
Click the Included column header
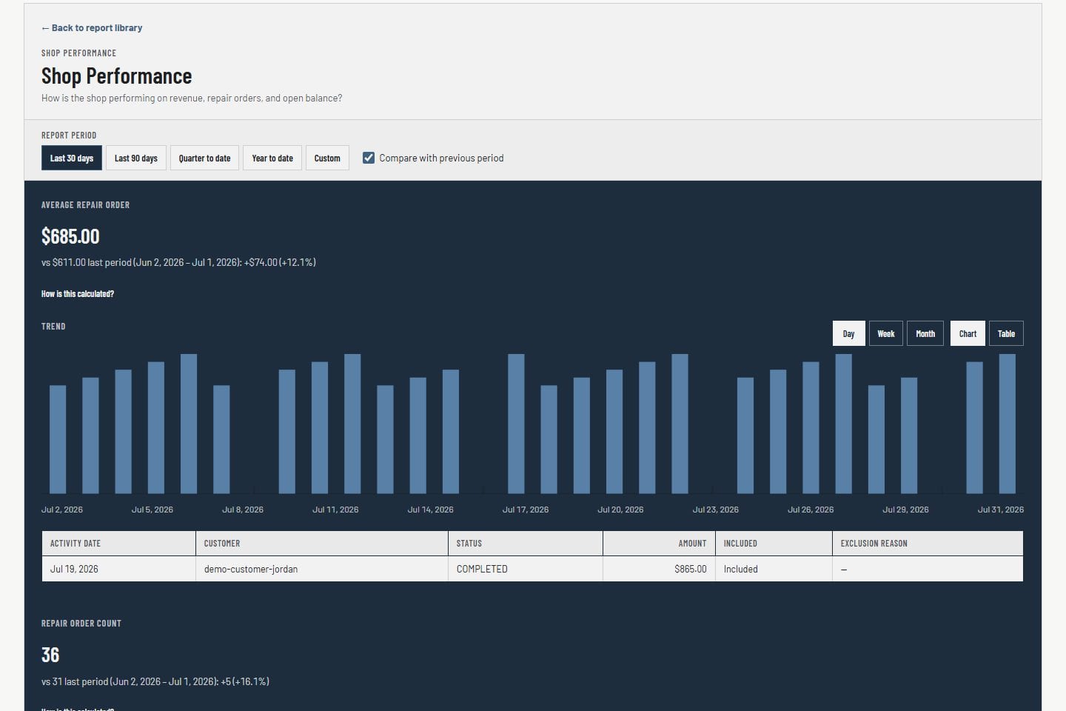[774, 544]
